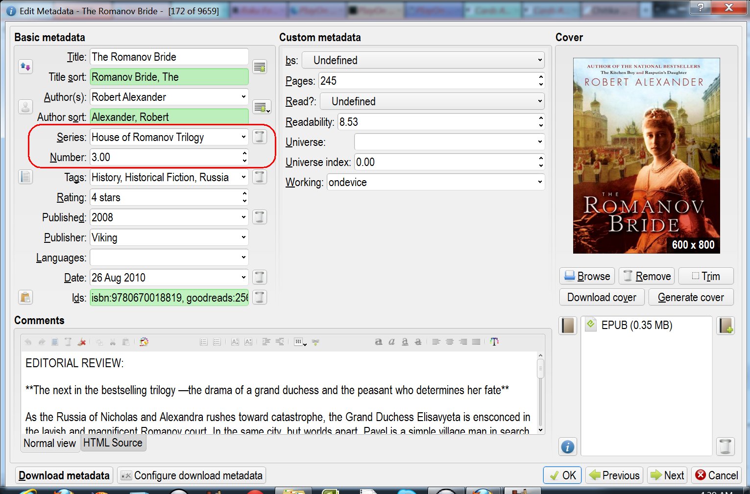Image resolution: width=750 pixels, height=494 pixels.
Task: Click the background color palette icon
Action: tap(144, 342)
